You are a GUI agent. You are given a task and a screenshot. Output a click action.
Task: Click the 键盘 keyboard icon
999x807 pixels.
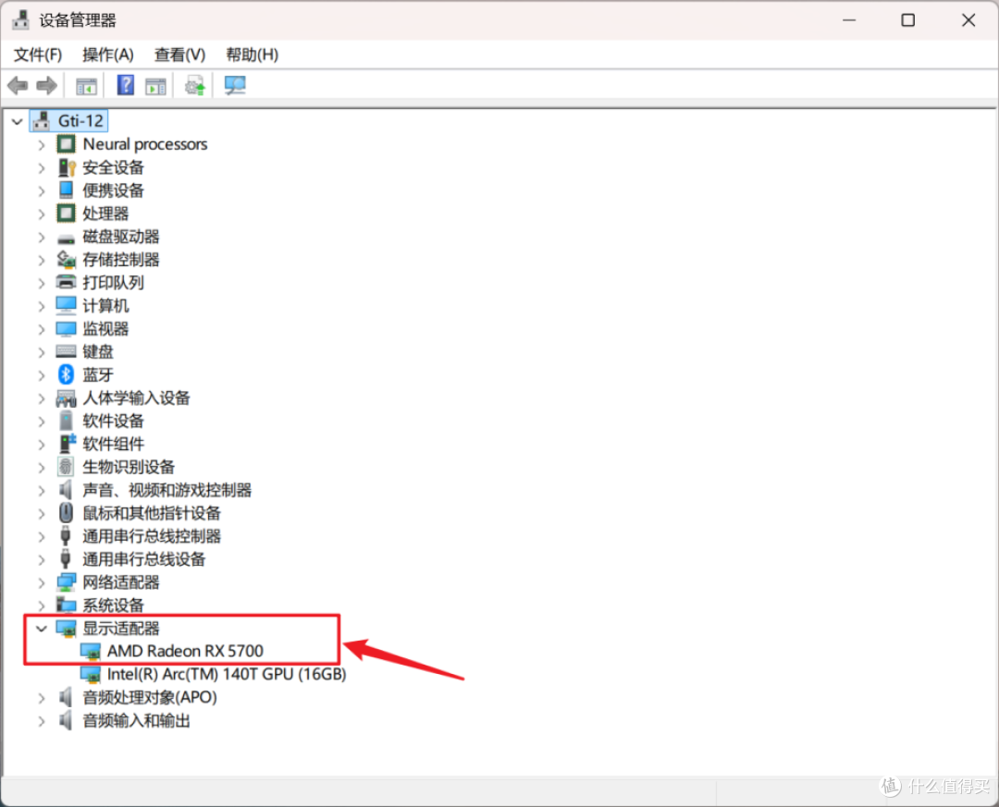(67, 351)
